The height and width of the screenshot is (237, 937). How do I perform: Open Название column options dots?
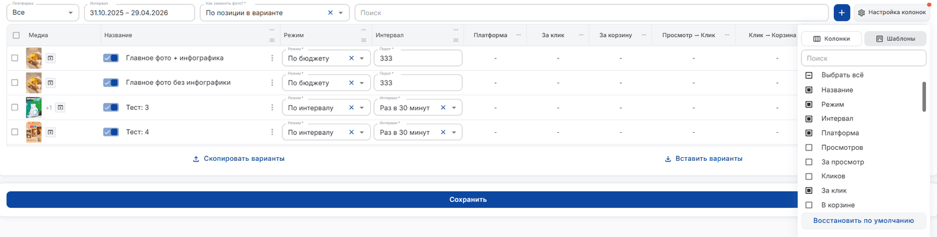click(272, 30)
